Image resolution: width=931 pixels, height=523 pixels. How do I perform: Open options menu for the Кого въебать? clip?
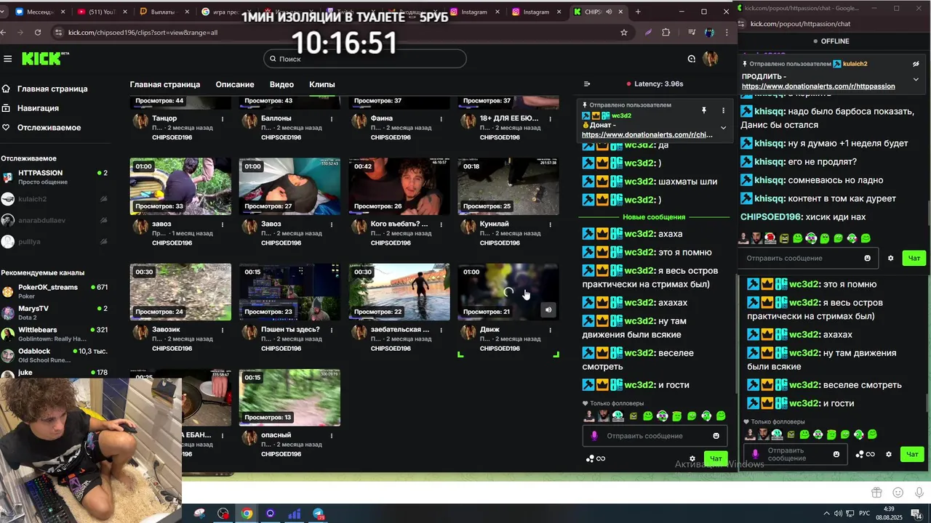click(441, 224)
